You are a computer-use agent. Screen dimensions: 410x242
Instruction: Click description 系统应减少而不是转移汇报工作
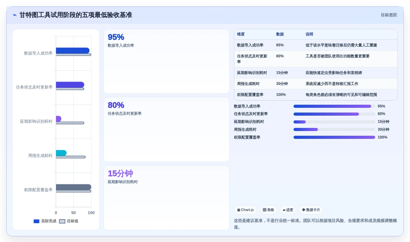(x=332, y=84)
